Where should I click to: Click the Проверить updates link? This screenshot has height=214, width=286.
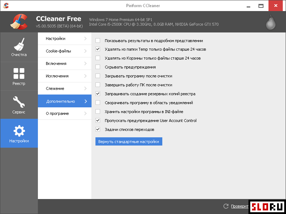tap(240, 206)
